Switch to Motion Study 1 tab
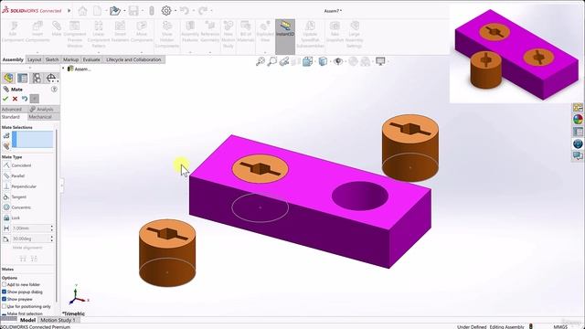This screenshot has width=585, height=329. pyautogui.click(x=58, y=320)
